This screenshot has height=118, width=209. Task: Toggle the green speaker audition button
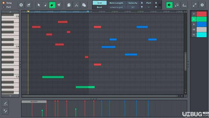(169, 5)
